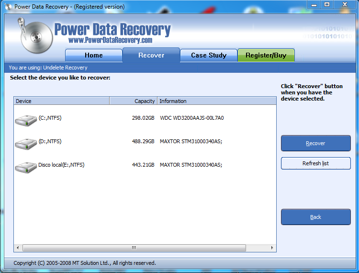359x273 pixels.
Task: Click the 443.21GB capacity value
Action: click(x=143, y=165)
